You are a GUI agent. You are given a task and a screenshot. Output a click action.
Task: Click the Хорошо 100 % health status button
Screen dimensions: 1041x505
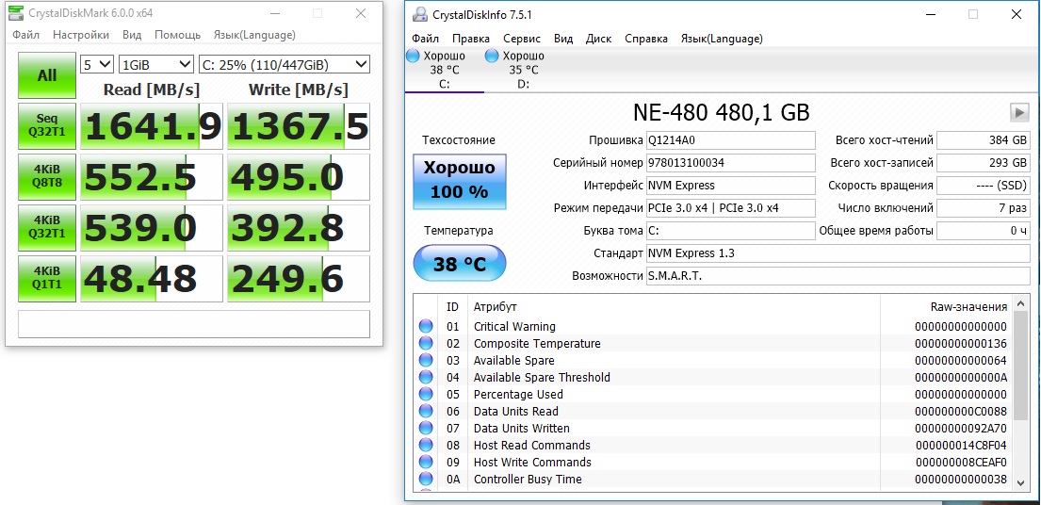460,181
